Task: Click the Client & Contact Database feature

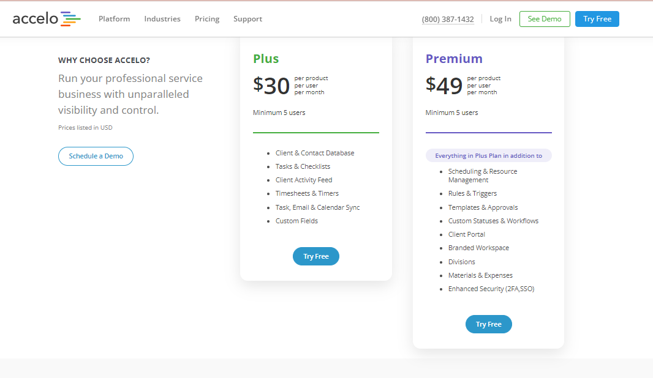Action: 315,153
